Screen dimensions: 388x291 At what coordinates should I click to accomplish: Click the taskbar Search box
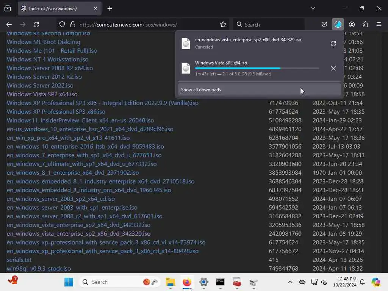coord(120,282)
